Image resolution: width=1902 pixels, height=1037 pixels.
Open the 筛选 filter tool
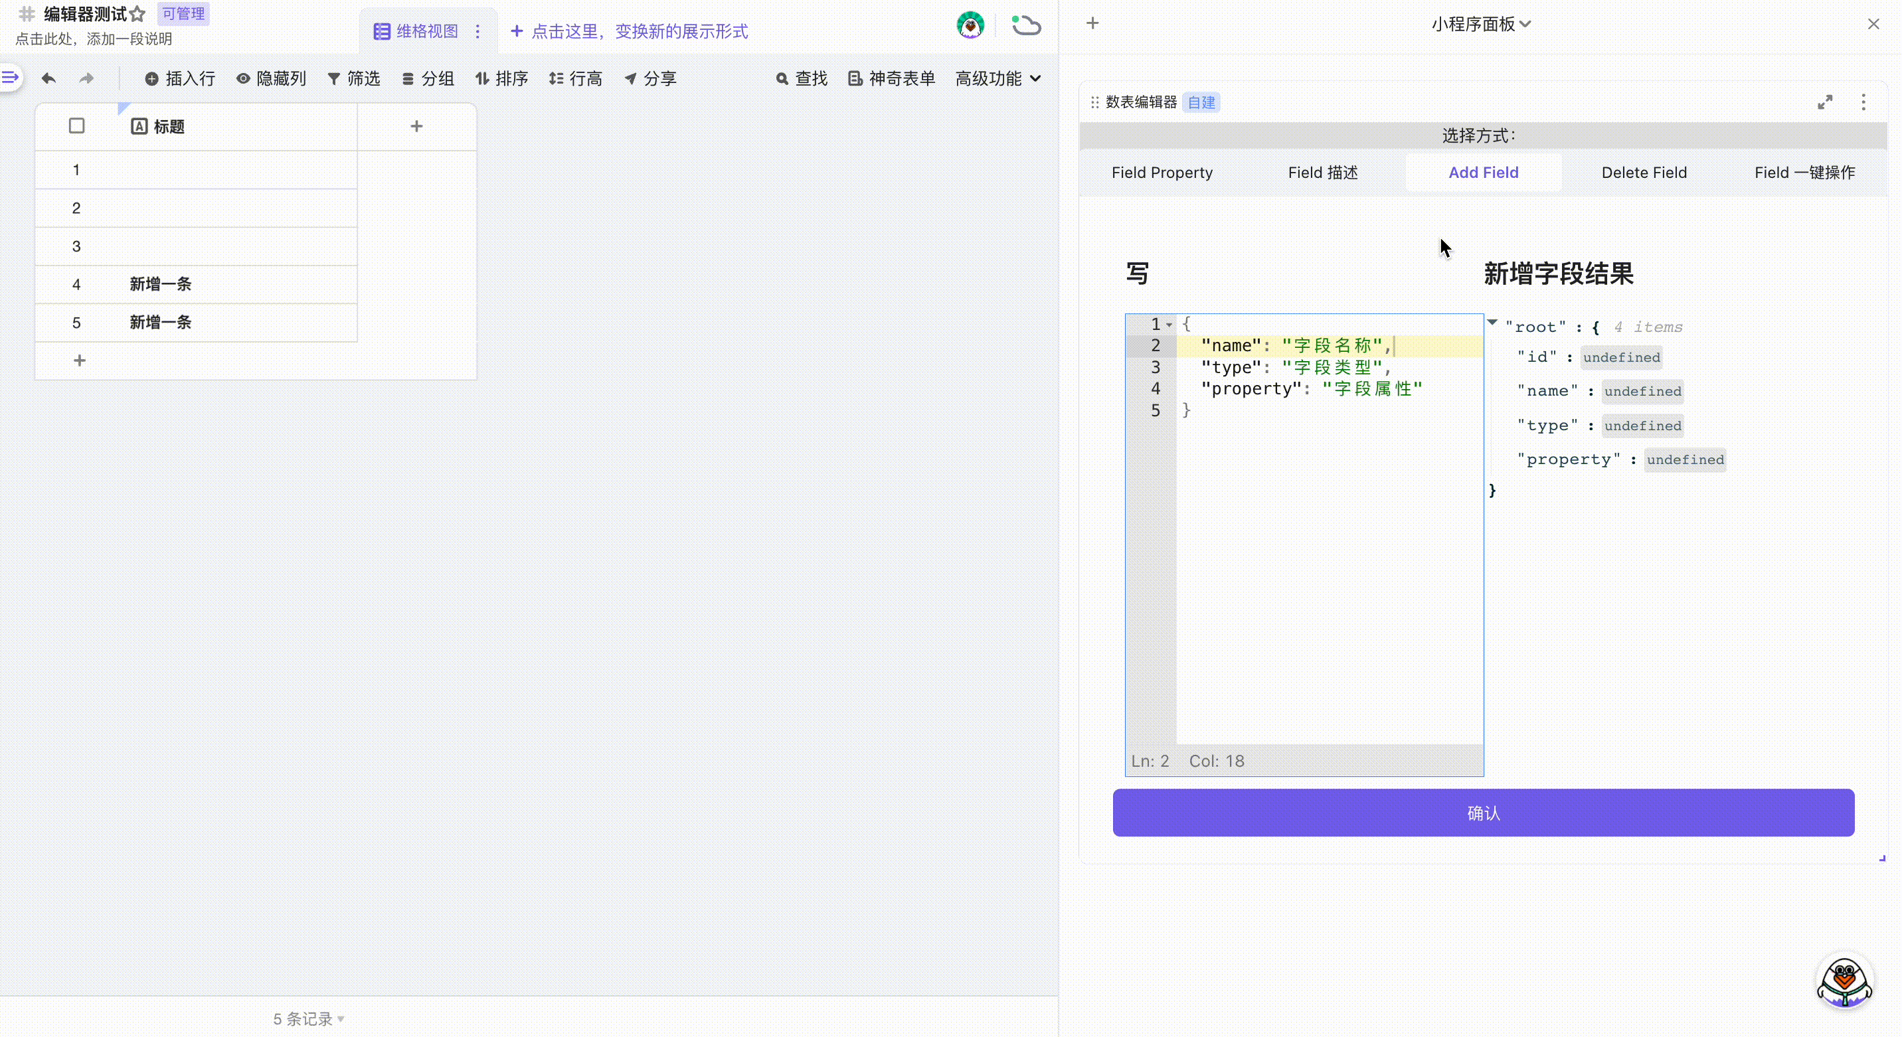(x=354, y=78)
